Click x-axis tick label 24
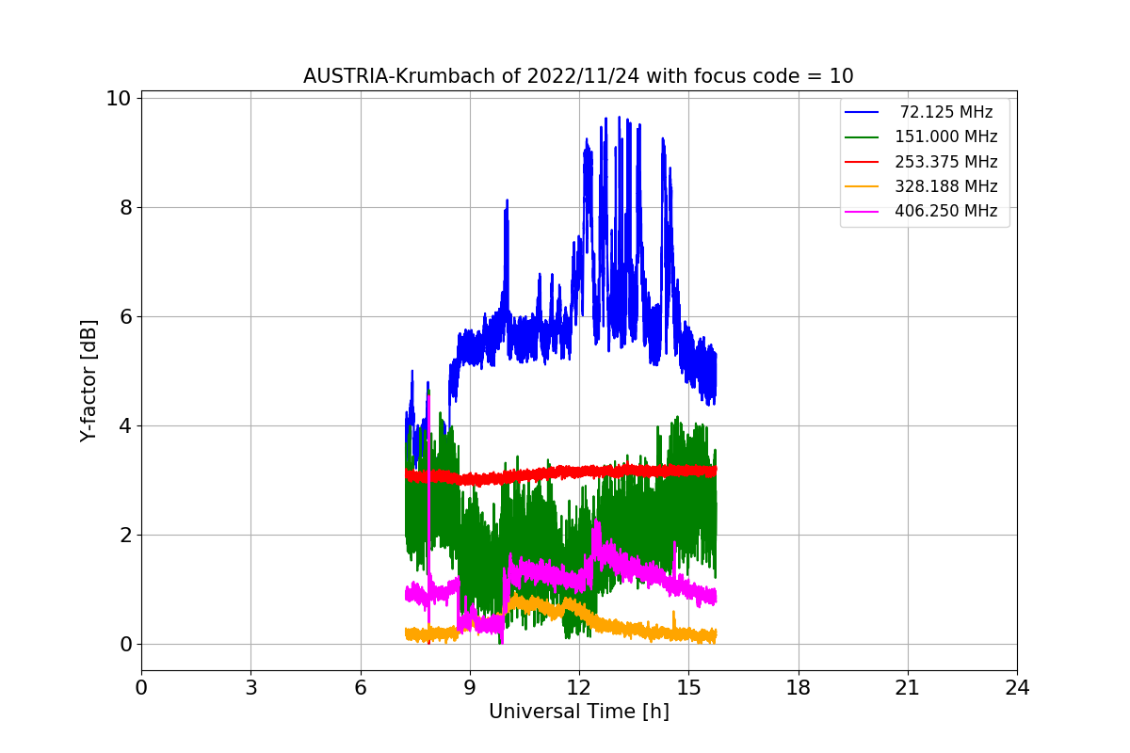This screenshot has height=753, width=1130. (x=1017, y=688)
